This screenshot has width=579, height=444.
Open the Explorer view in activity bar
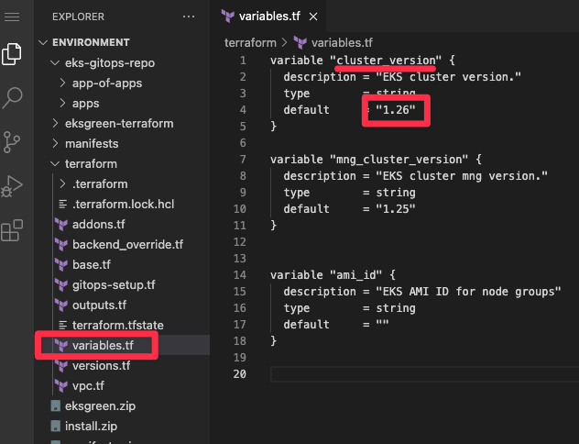[12, 54]
